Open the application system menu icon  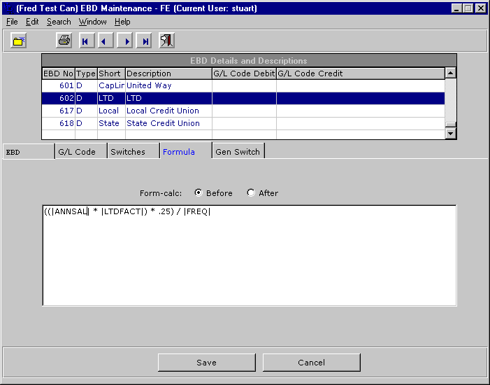(x=9, y=8)
